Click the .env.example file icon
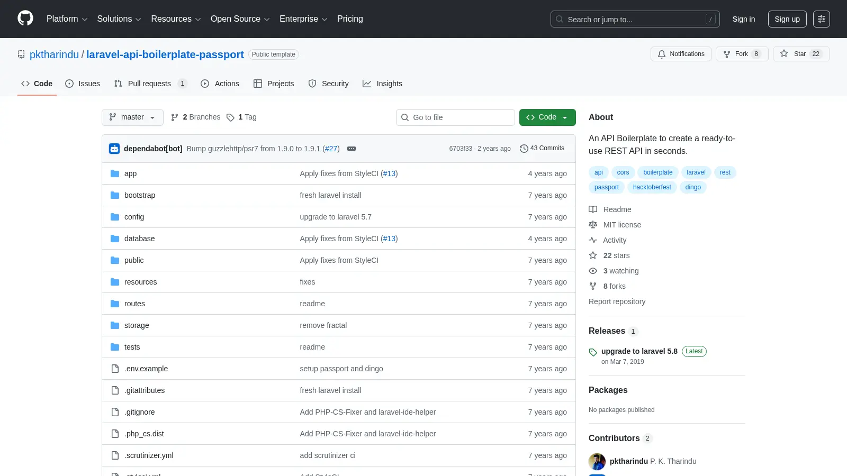Viewport: 847px width, 476px height. pos(115,369)
